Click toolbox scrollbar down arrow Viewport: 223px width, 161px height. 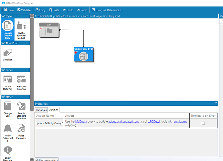tap(32, 160)
